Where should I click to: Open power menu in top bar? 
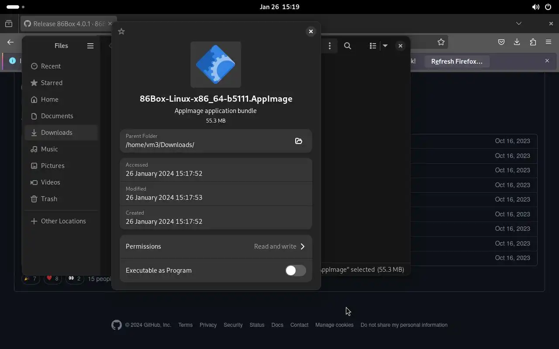[x=548, y=7]
